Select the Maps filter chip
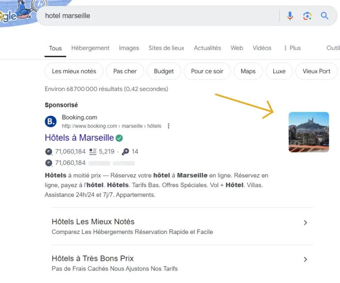The width and height of the screenshot is (340, 283). 248,71
